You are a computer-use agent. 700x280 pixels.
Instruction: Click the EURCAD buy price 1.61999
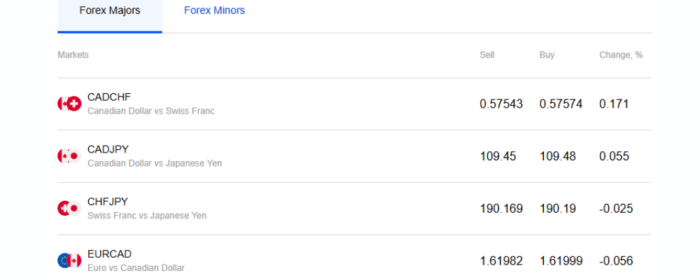pyautogui.click(x=561, y=261)
